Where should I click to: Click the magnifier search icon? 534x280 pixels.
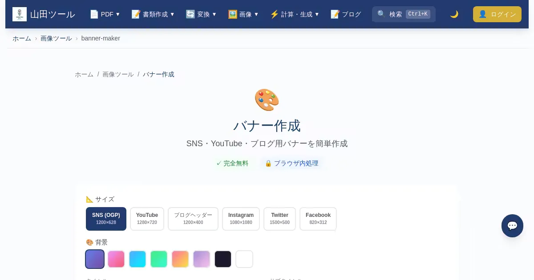tap(381, 14)
